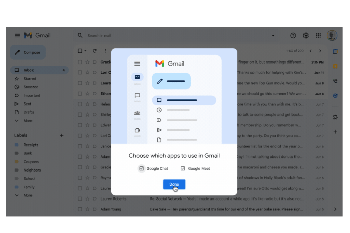
Task: Click the Gmail logo
Action: (37, 36)
